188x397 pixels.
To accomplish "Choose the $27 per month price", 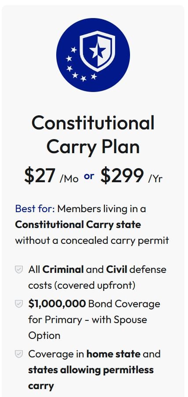I will coord(51,176).
